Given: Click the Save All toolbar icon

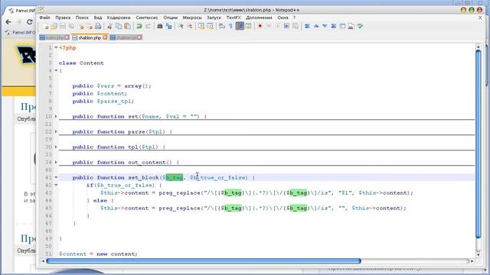Looking at the screenshot, I should point(71,26).
